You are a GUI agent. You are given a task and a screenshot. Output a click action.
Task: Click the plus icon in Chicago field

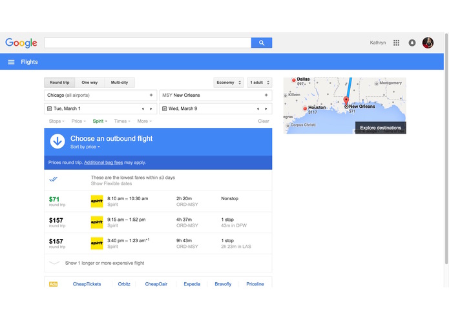tap(151, 95)
